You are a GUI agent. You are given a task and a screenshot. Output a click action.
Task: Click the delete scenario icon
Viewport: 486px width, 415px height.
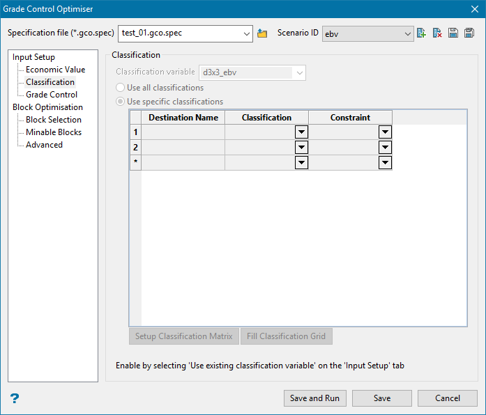click(437, 33)
